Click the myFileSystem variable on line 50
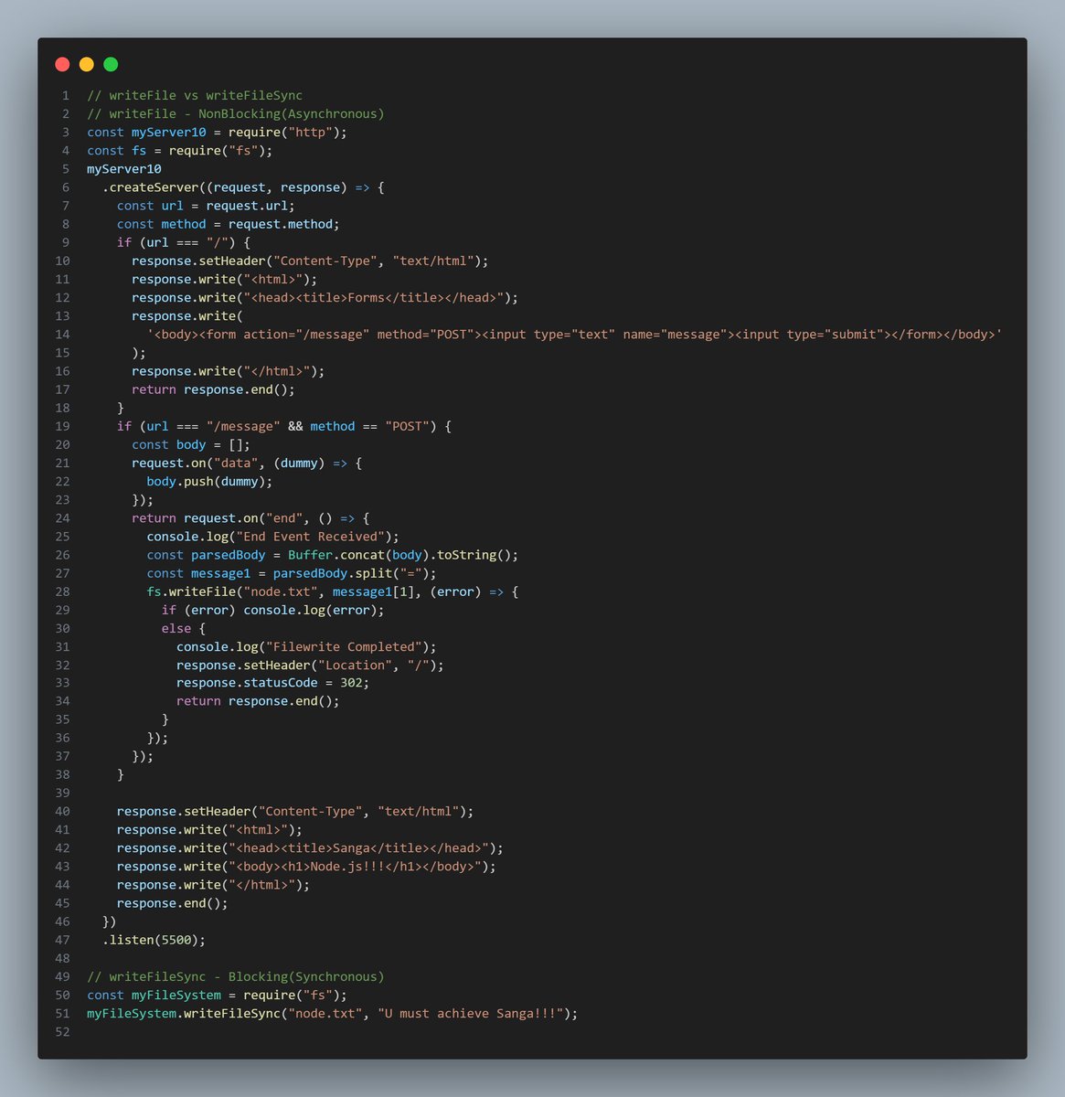Viewport: 1065px width, 1097px height. coord(176,995)
